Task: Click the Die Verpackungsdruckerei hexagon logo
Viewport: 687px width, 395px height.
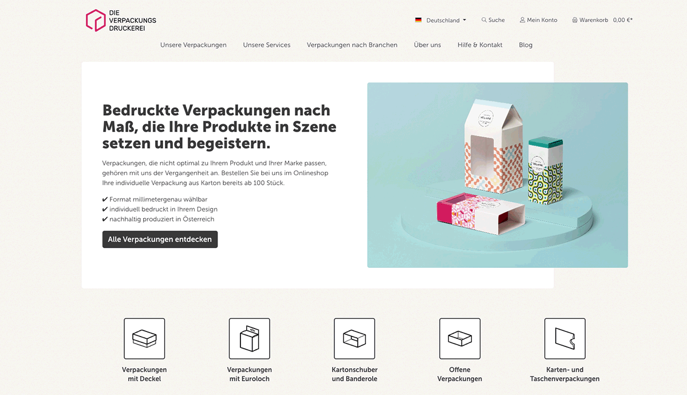Action: [x=96, y=20]
